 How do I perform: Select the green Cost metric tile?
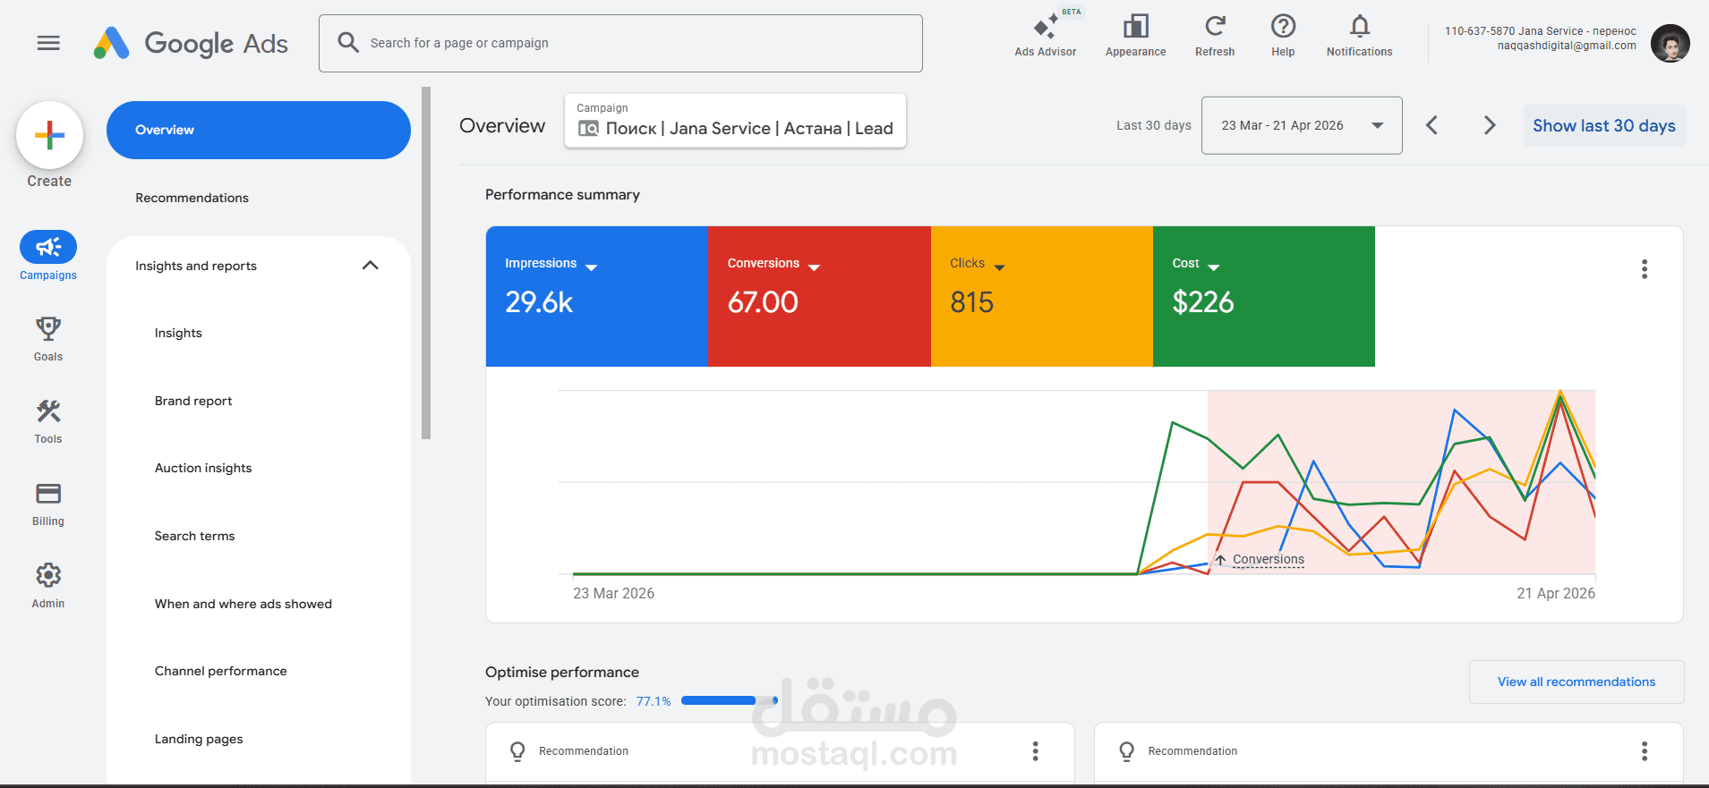pyautogui.click(x=1264, y=296)
